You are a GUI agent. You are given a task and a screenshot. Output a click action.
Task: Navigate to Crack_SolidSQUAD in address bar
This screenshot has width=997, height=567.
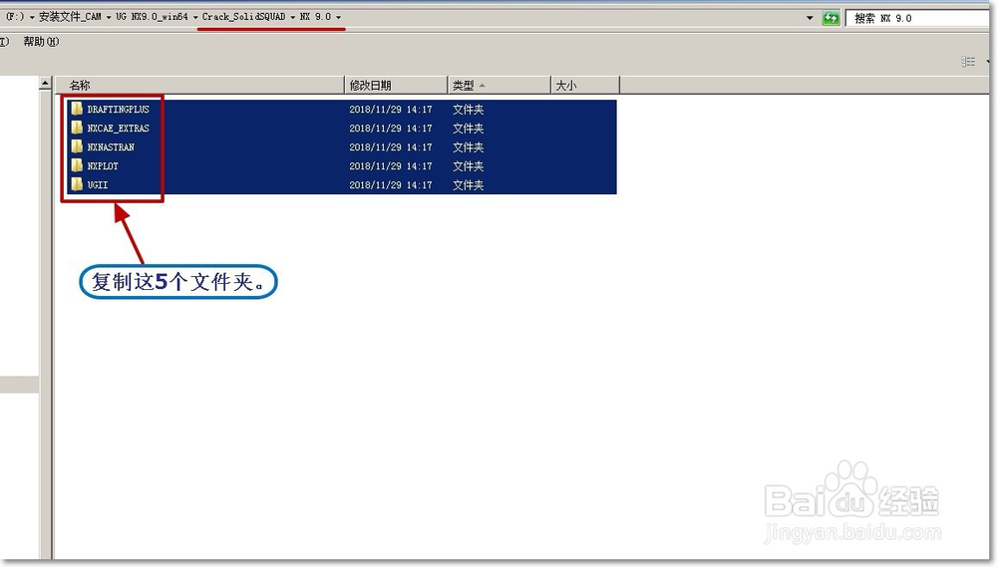point(243,17)
